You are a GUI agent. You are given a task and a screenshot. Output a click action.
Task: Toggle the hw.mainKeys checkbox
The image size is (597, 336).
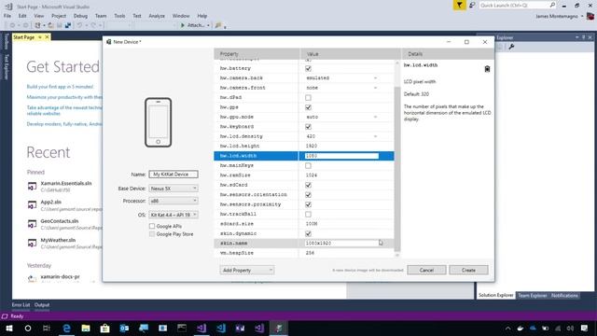click(308, 166)
